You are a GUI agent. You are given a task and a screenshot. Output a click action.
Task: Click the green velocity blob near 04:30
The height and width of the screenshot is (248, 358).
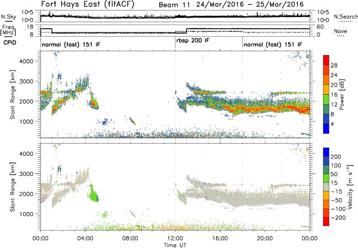94,195
